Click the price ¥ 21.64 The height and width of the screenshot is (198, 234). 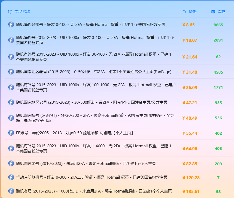click(x=190, y=57)
